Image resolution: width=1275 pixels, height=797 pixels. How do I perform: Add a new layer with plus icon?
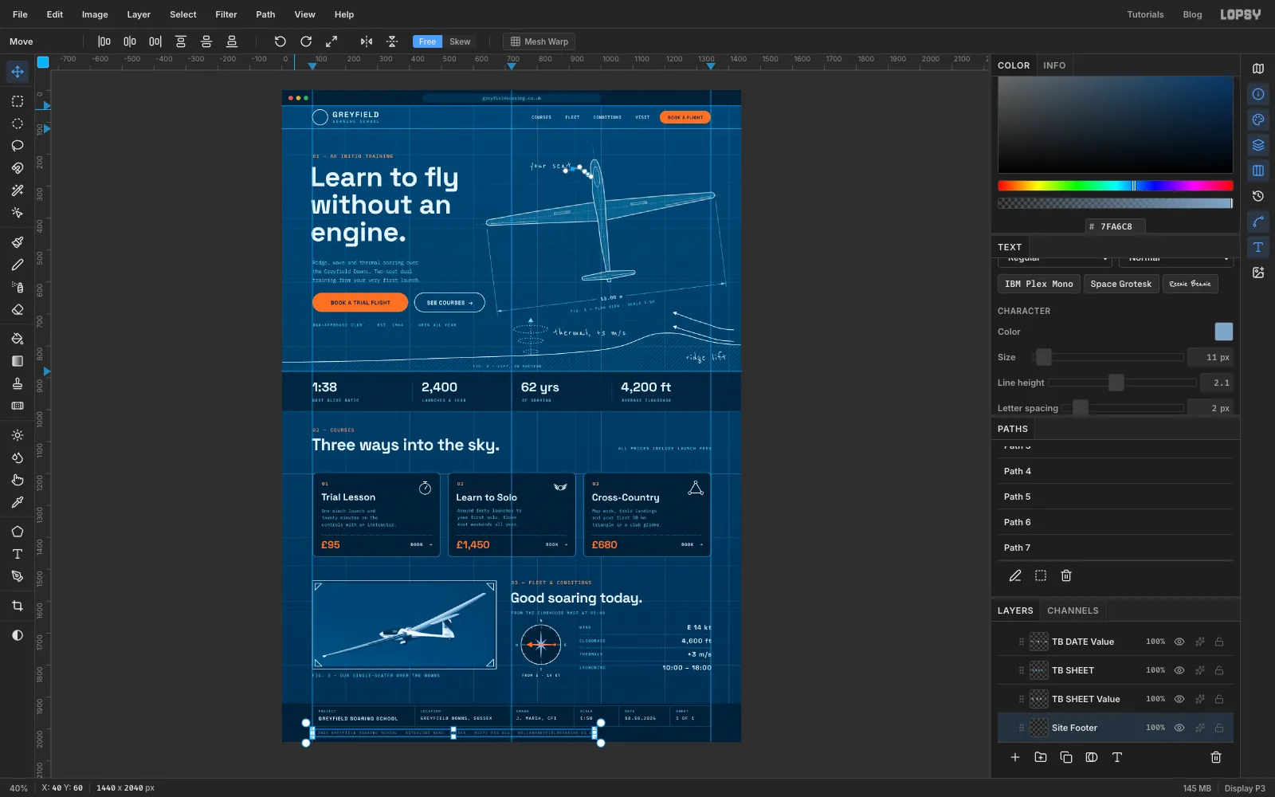tap(1015, 757)
